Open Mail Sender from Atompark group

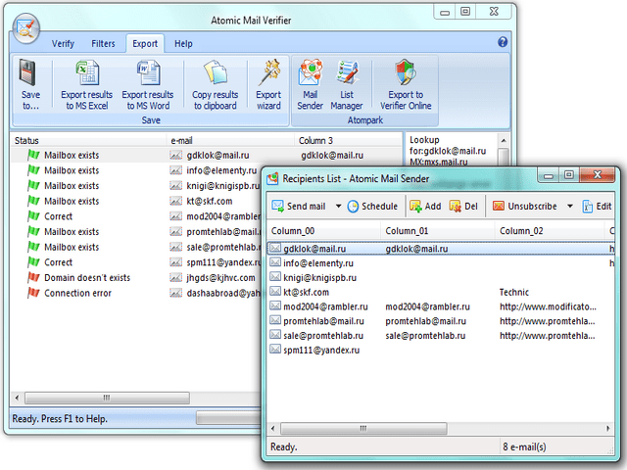point(311,85)
